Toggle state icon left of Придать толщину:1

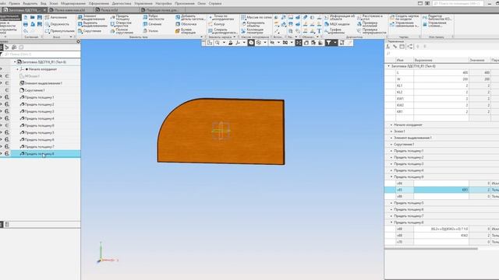[7, 97]
